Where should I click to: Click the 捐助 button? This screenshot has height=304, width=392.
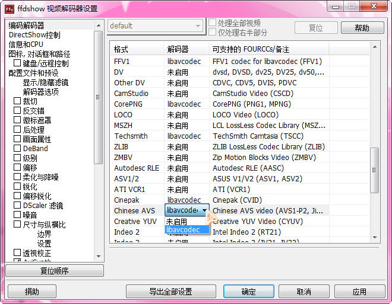(x=32, y=292)
